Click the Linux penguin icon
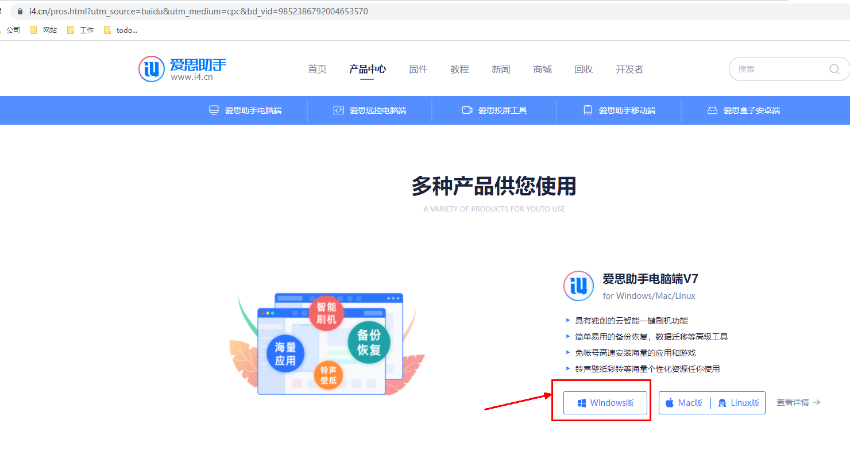 (x=722, y=403)
